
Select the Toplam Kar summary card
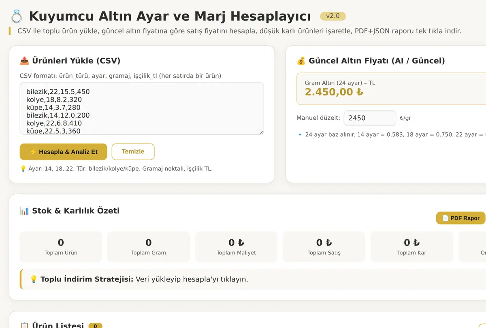pyautogui.click(x=411, y=247)
